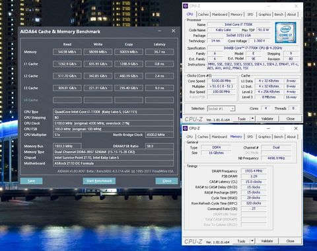Select L3 Cache Latency value field

click(160, 88)
